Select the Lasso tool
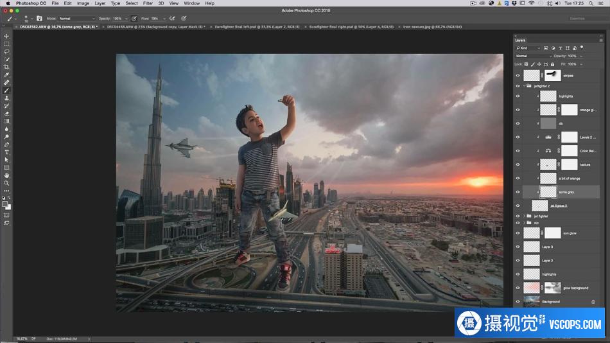This screenshot has width=610, height=343. pyautogui.click(x=6, y=52)
